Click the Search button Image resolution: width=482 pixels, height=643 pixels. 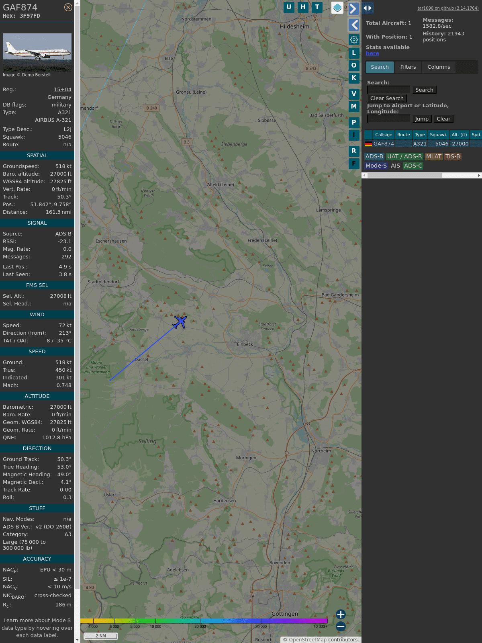click(424, 90)
